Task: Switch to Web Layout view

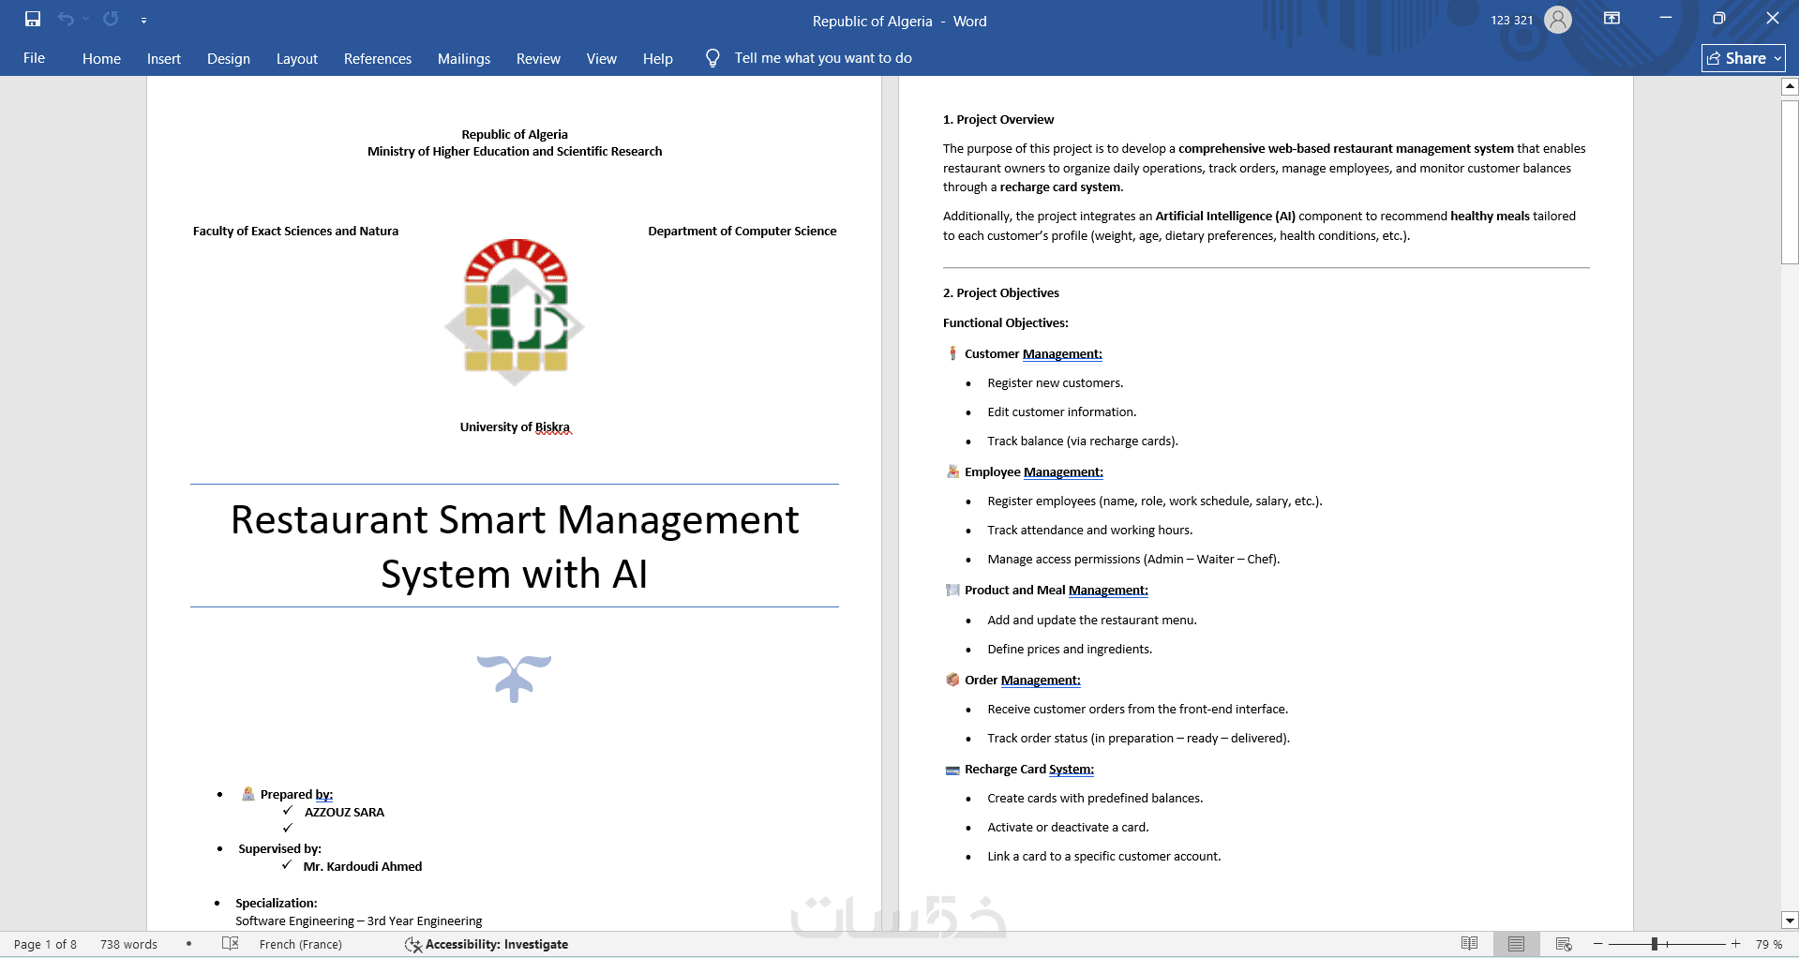Action: click(1564, 944)
